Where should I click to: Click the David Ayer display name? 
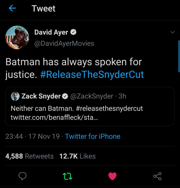(x=51, y=32)
